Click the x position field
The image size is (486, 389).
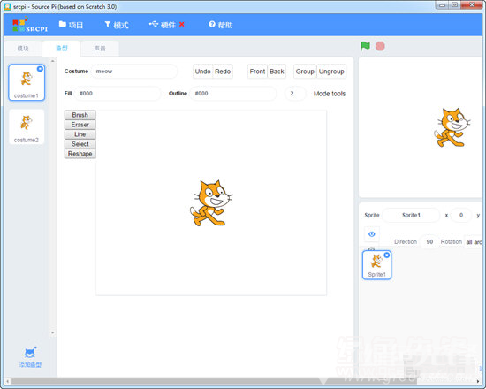pos(461,216)
